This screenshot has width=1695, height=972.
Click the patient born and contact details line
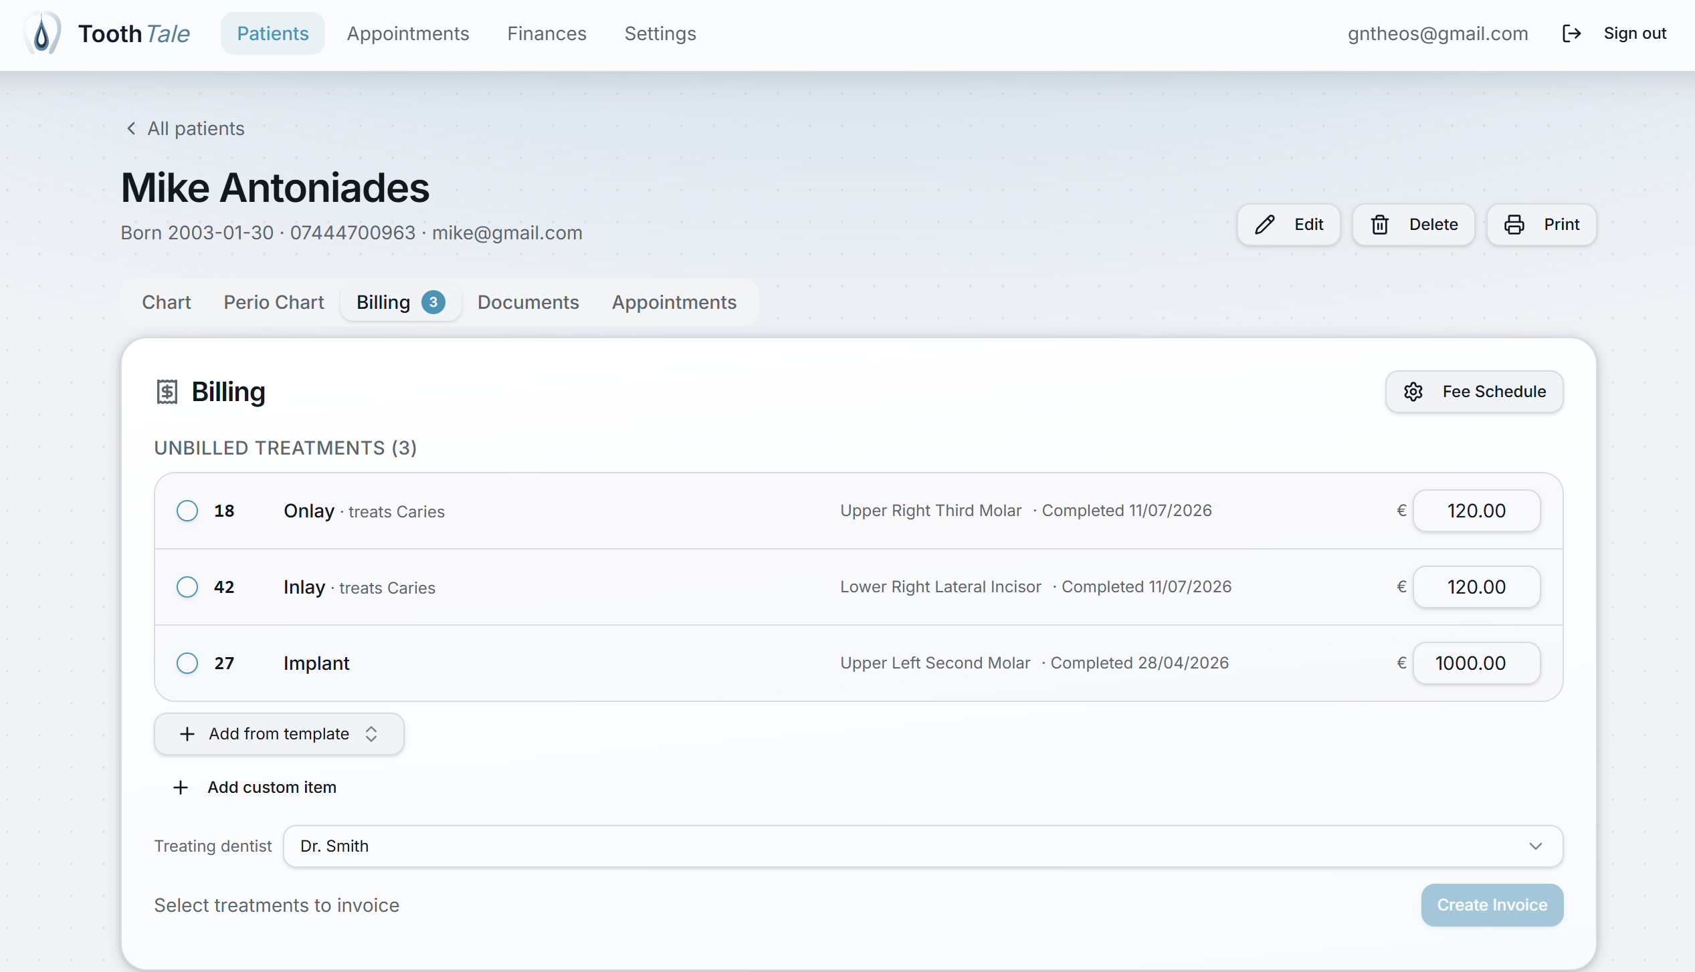(352, 233)
